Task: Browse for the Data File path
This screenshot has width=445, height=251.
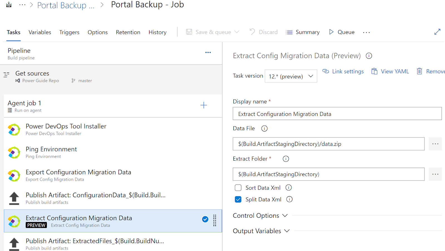Action: coord(435,144)
